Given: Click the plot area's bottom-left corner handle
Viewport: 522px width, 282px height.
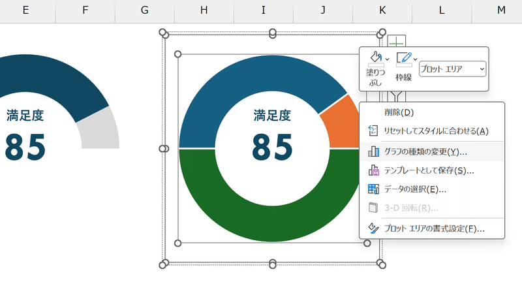Looking at the screenshot, I should coord(177,243).
